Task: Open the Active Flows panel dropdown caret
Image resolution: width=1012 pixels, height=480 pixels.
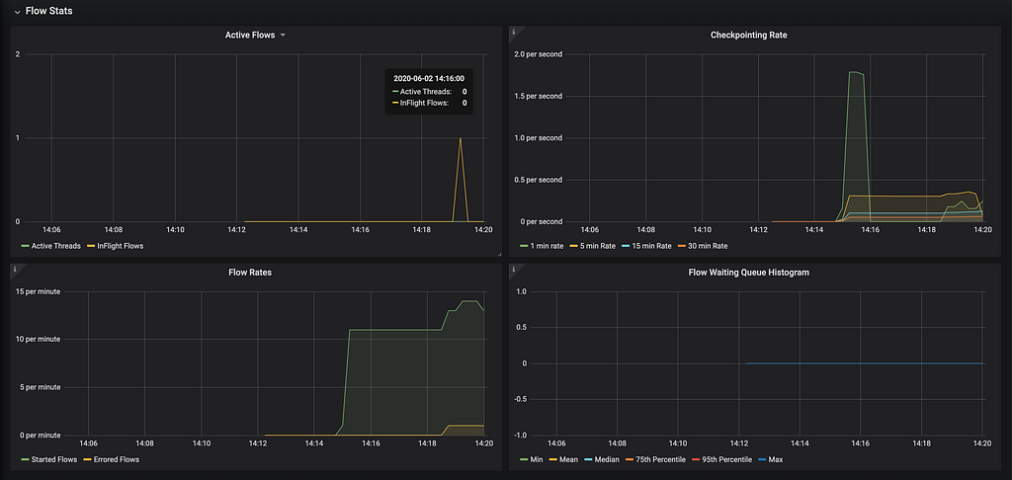Action: pos(282,36)
